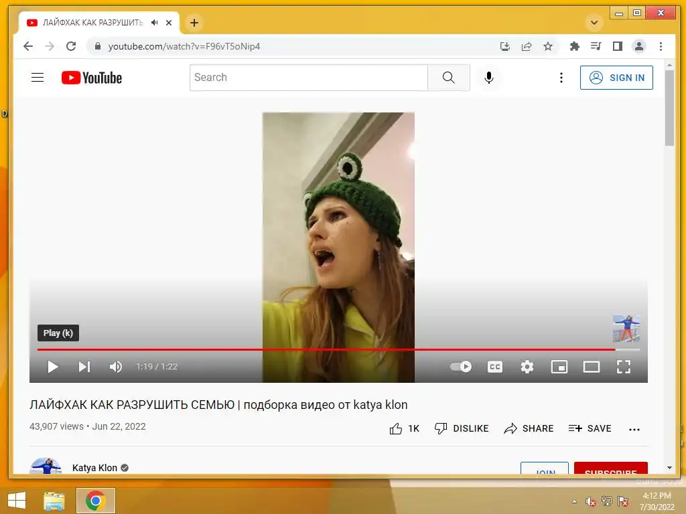
Task: Bookmark this tab with the star
Action: (548, 46)
